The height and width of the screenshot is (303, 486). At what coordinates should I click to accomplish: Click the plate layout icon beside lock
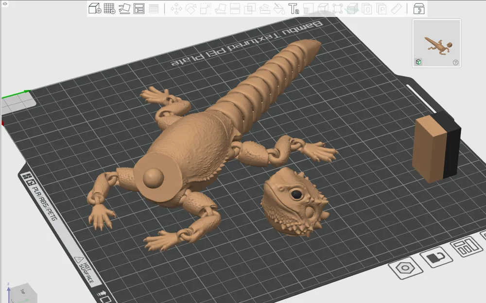tap(467, 246)
